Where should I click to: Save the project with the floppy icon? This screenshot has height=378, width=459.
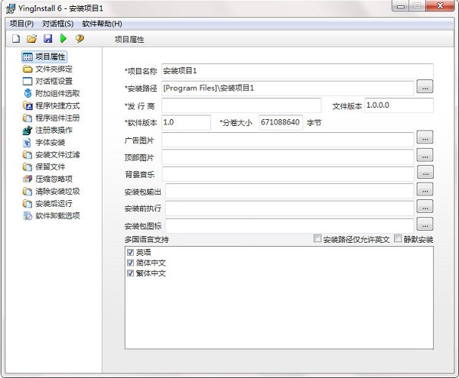tap(47, 38)
